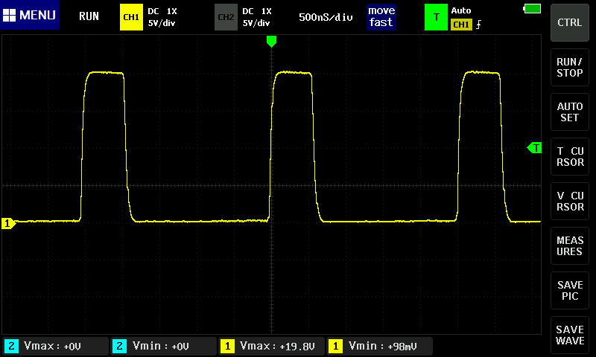
Task: Select the 500nS/div timebase setting
Action: tap(326, 16)
